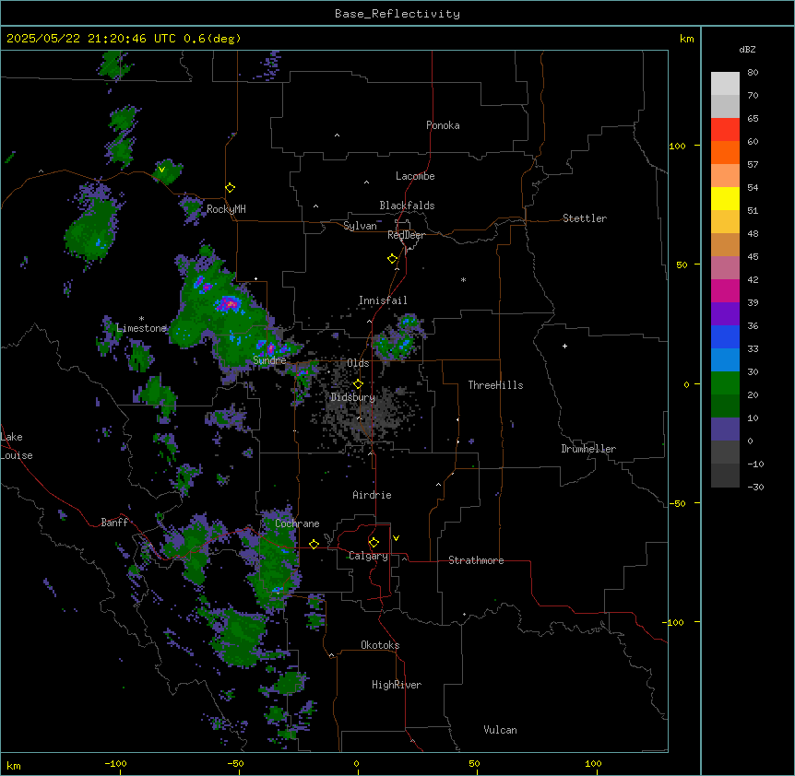The image size is (795, 776).
Task: Click the -30 value on dBZ legend
Action: pos(755,487)
